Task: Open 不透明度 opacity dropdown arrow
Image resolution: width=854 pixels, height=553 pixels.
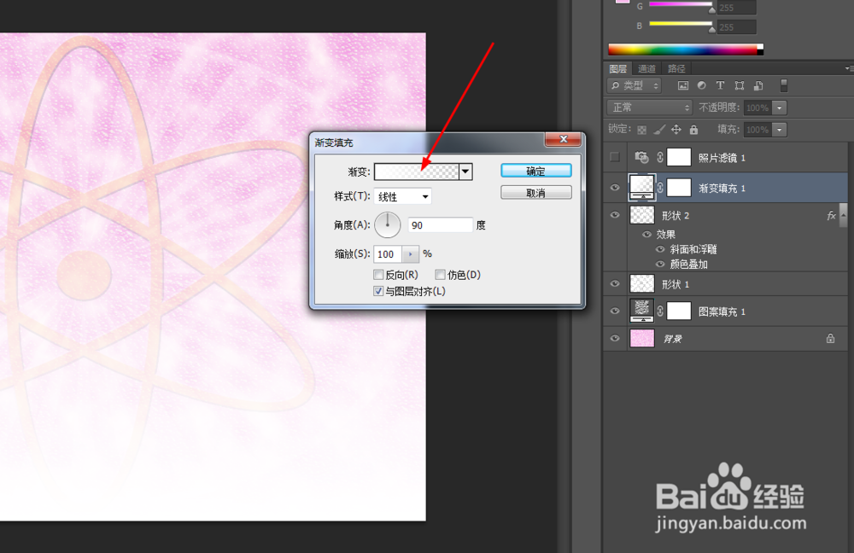Action: [x=780, y=108]
